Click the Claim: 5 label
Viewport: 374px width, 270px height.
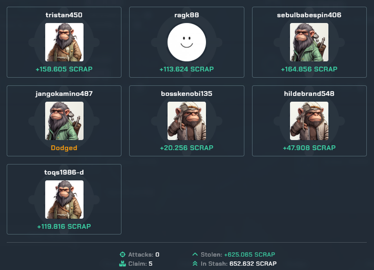tap(140, 264)
